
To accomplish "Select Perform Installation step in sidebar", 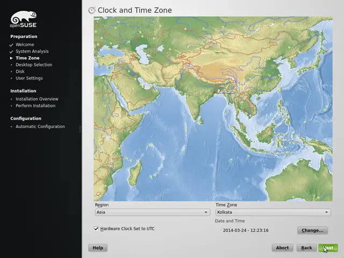I will 35,106.
